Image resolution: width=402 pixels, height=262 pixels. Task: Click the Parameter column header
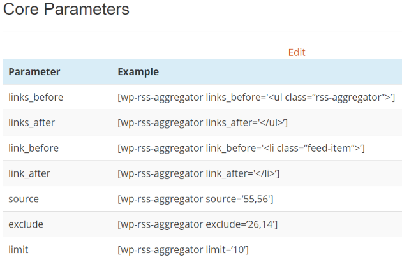coord(34,72)
